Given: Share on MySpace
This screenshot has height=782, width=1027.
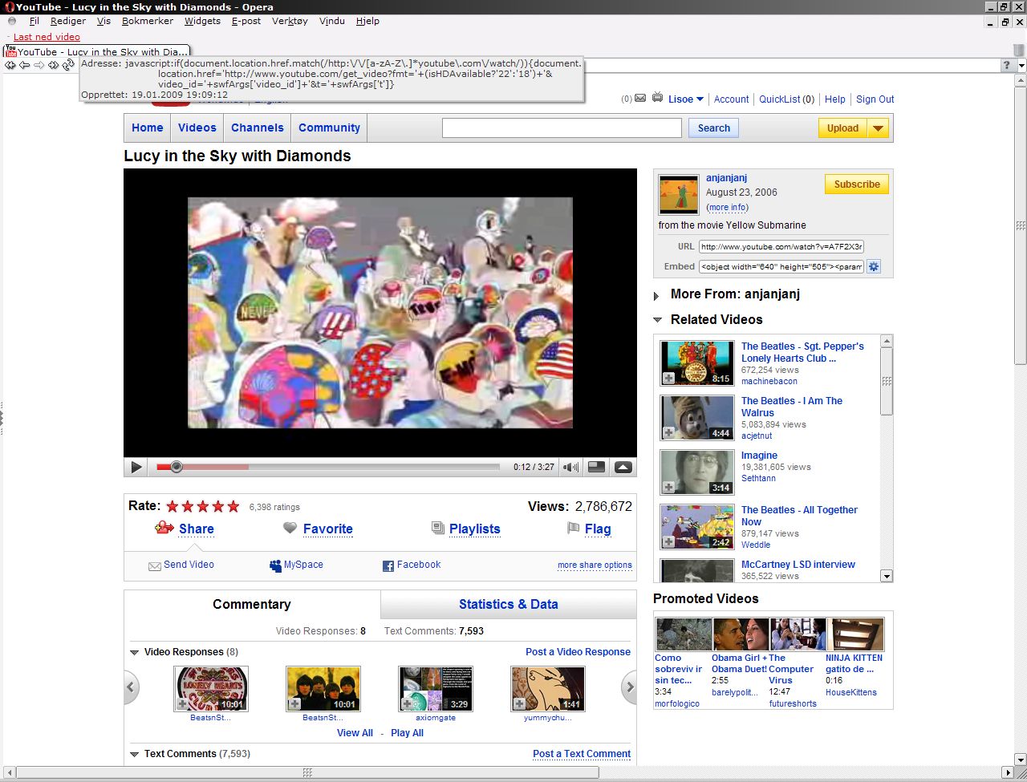Looking at the screenshot, I should 296,565.
